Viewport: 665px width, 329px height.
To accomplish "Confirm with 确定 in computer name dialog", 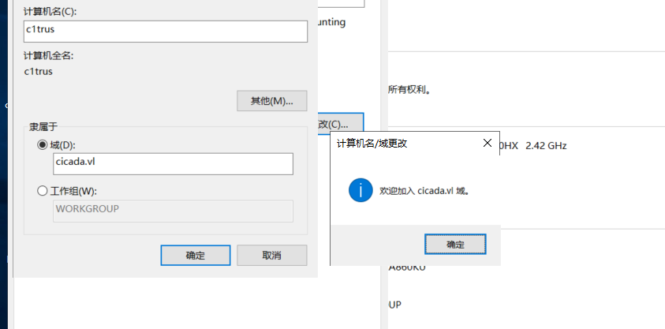I will 196,255.
